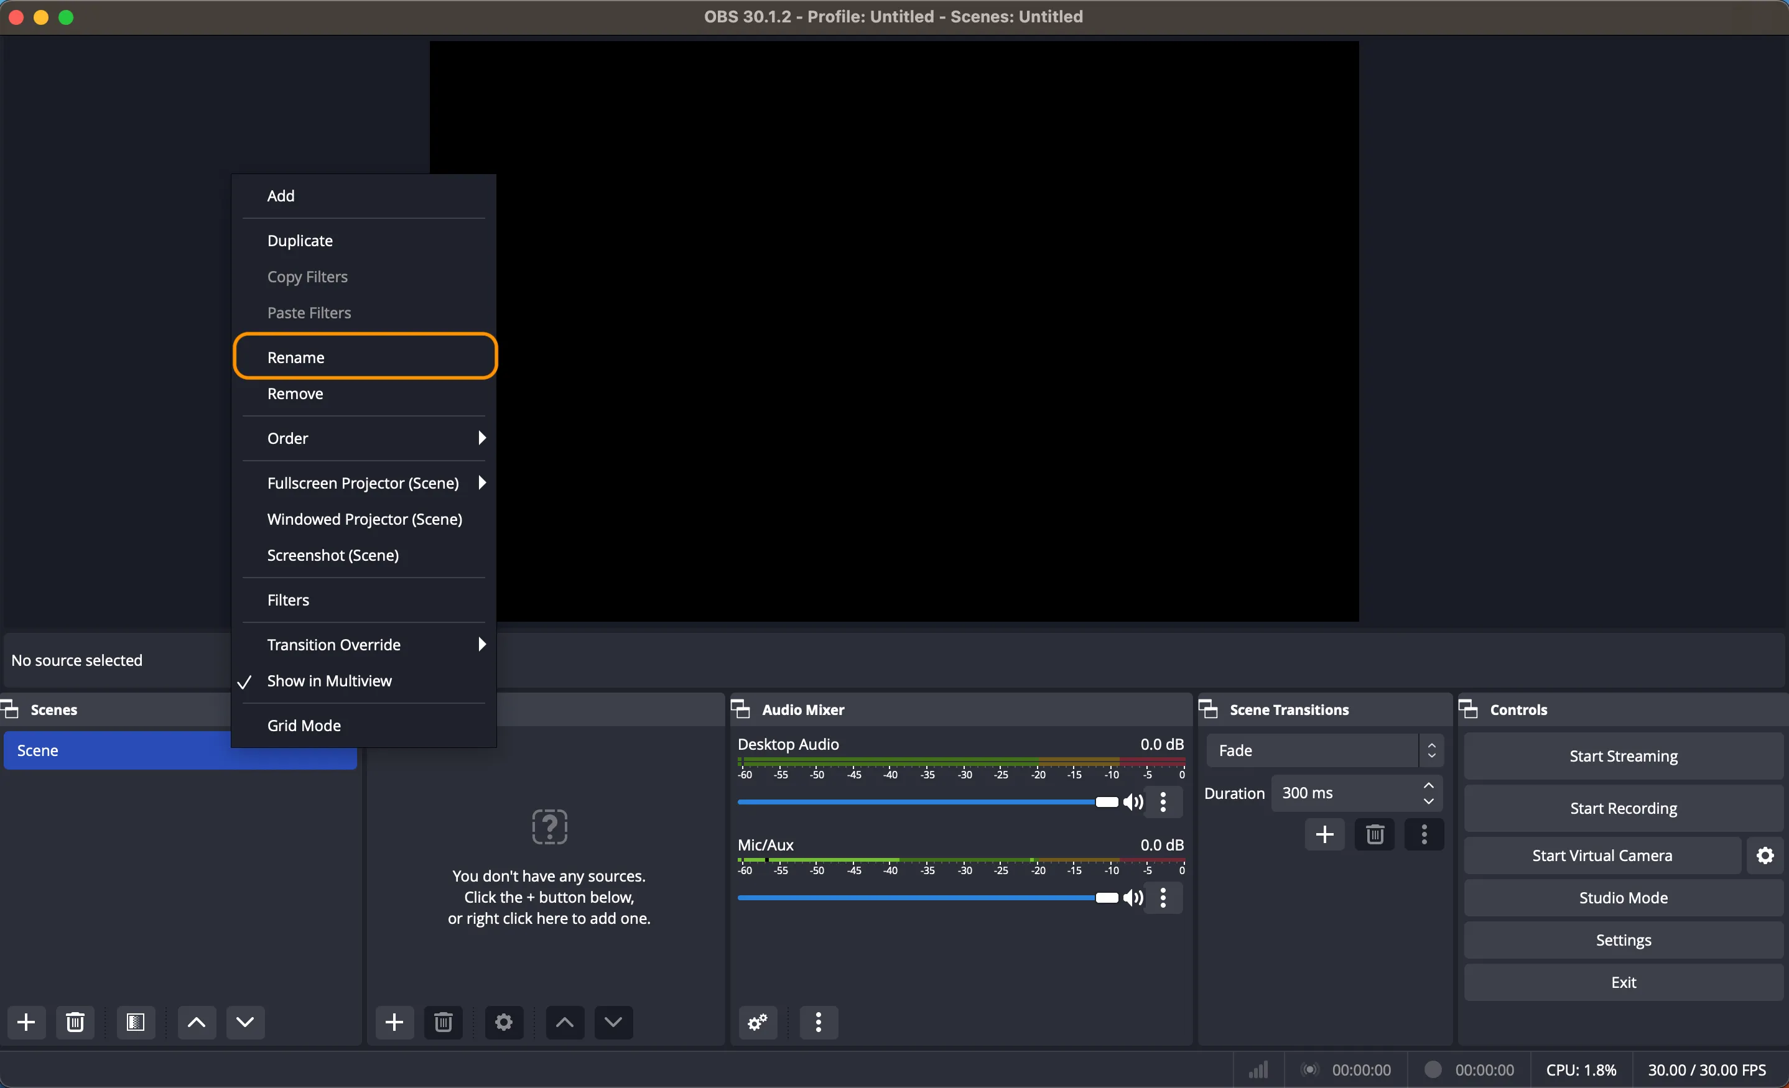The height and width of the screenshot is (1088, 1789).
Task: Add a transition with plus icon
Action: [1324, 835]
